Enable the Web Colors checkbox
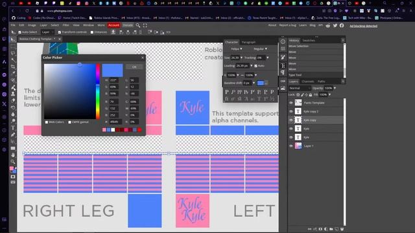 (x=47, y=122)
